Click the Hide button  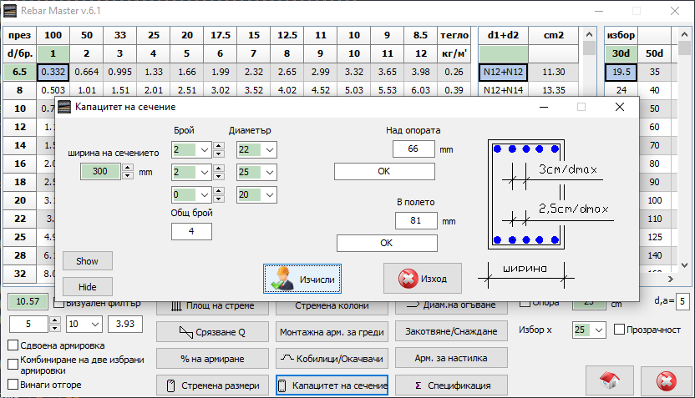click(87, 285)
